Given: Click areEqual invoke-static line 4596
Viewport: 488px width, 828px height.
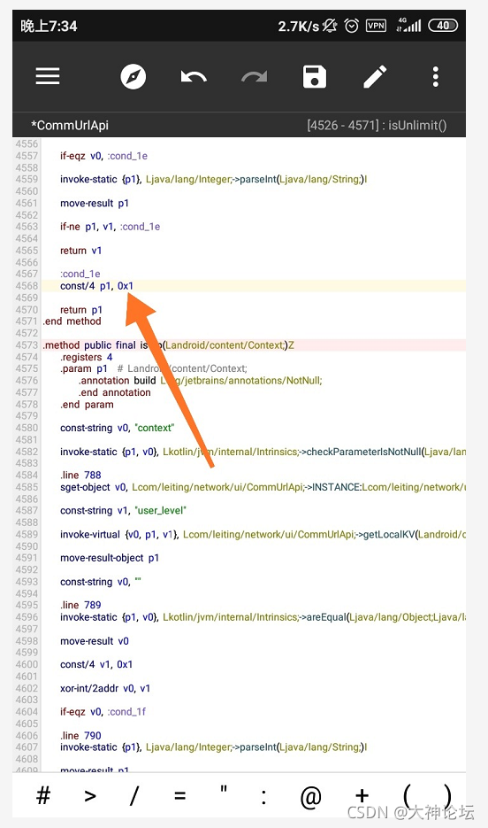Looking at the screenshot, I should coord(263,616).
